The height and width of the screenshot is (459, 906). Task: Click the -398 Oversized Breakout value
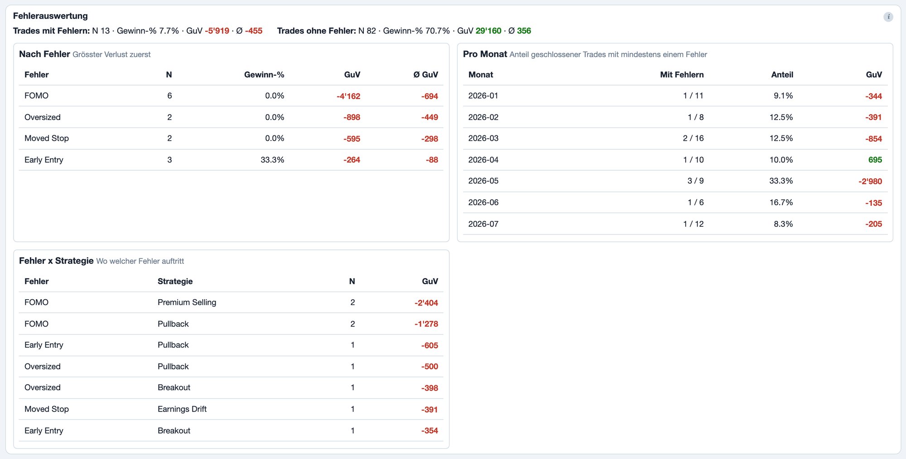coord(429,388)
